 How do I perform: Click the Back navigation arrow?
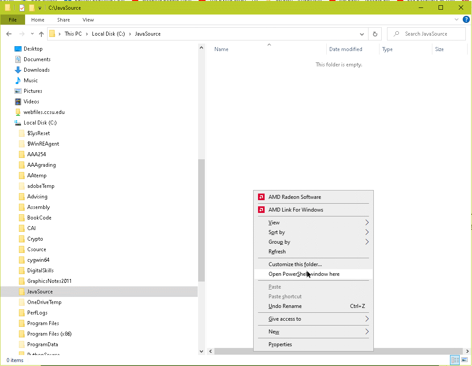pyautogui.click(x=9, y=34)
